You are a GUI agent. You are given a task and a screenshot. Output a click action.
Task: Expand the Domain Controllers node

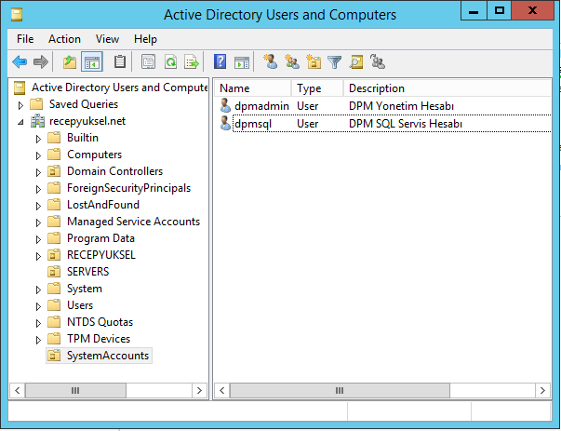pos(38,172)
